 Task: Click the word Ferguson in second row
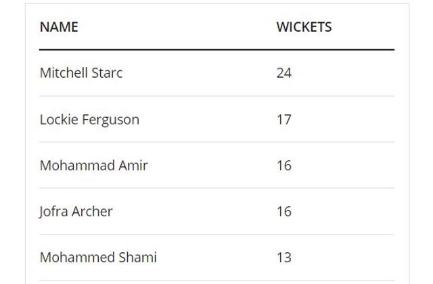click(111, 120)
